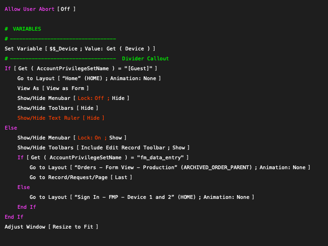
Task: Select the If Guest privilege set line
Action: click(x=81, y=68)
